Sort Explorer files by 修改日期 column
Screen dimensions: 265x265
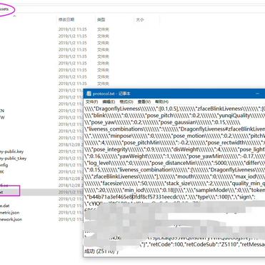point(66,19)
